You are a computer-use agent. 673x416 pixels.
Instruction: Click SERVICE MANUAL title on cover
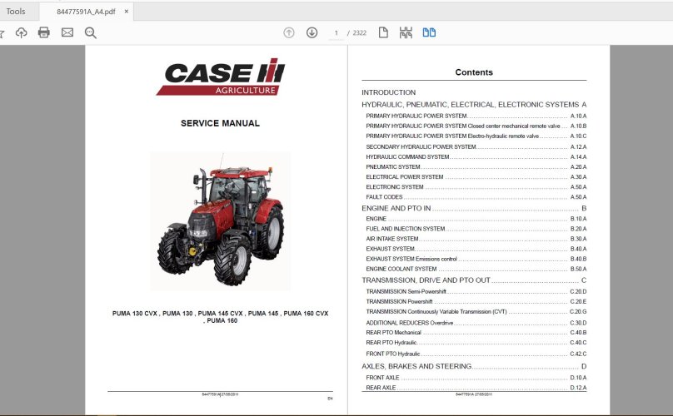tap(220, 123)
